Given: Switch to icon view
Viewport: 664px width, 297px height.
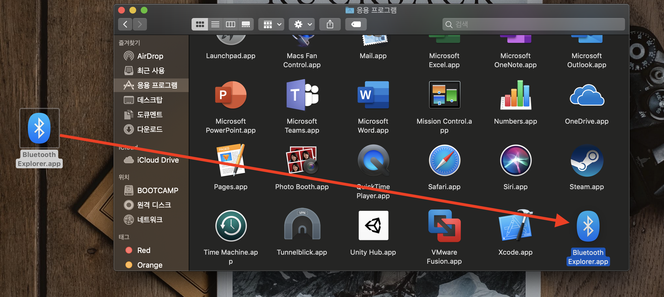Looking at the screenshot, I should [x=200, y=24].
